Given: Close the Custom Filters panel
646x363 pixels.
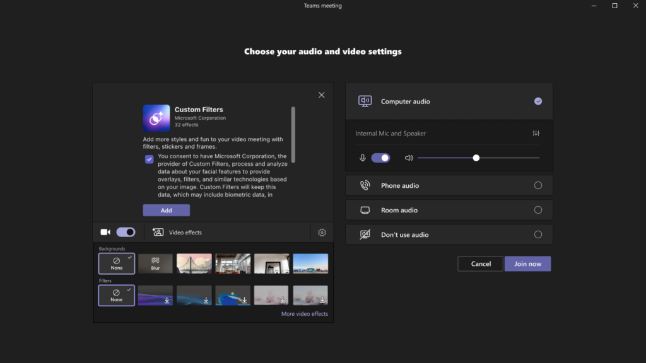Looking at the screenshot, I should [321, 95].
